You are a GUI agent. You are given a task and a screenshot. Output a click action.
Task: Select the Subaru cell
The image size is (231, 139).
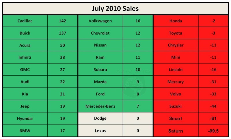100,69
